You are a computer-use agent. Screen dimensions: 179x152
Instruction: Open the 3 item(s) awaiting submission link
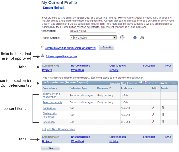[70, 48]
